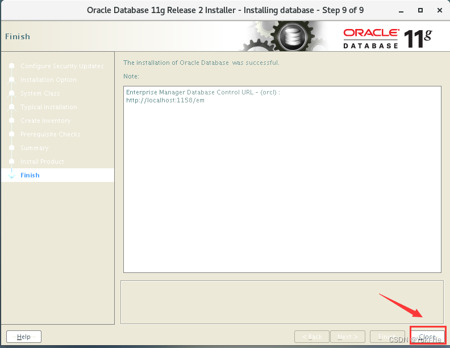Select Configure Security Updates step
Screen dimensions: 450x348
tap(62, 66)
